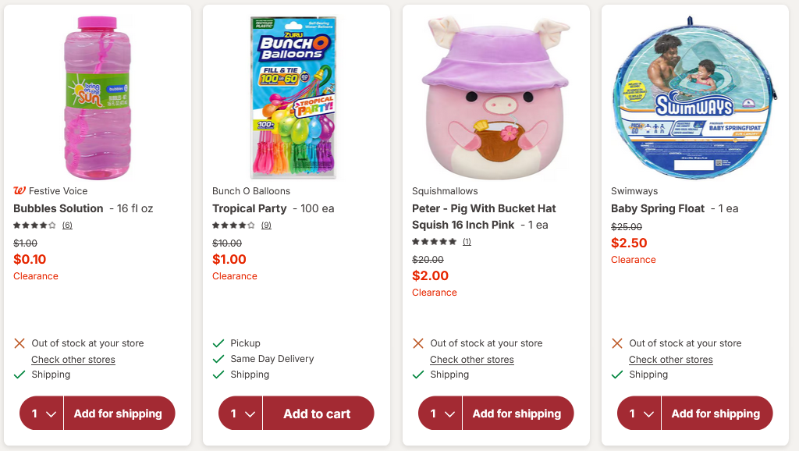799x451 pixels.
Task: Add Squishmallows pig for shipping
Action: point(517,414)
